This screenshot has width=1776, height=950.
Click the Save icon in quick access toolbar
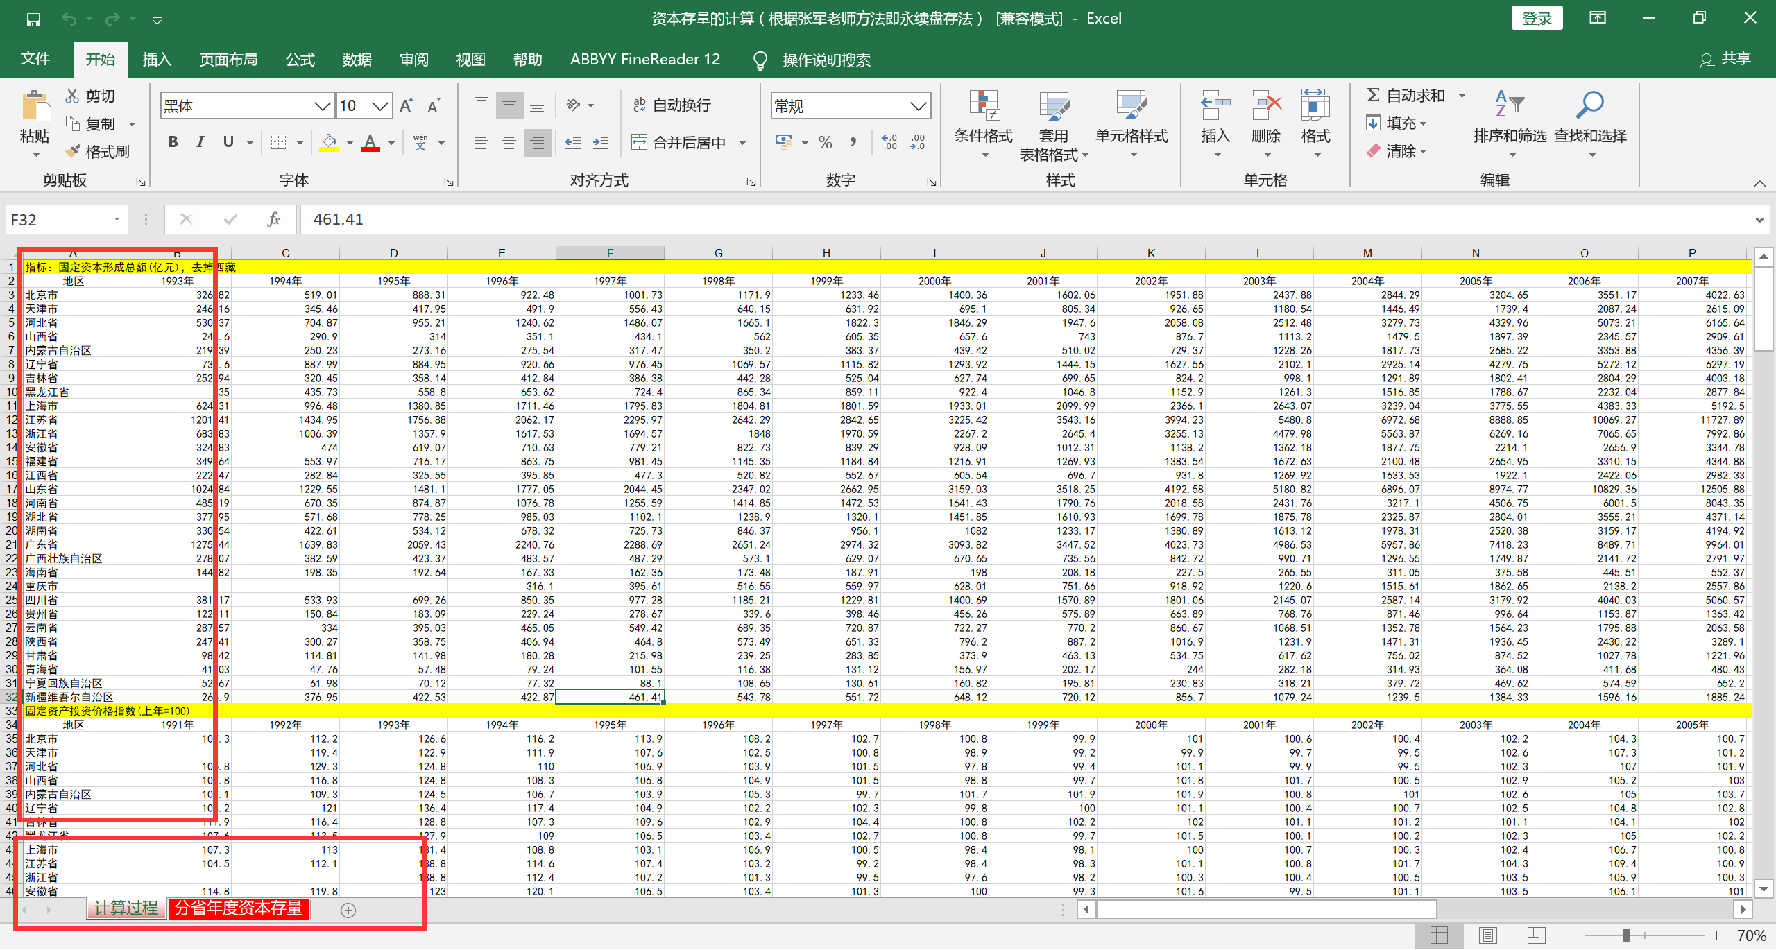[x=33, y=19]
